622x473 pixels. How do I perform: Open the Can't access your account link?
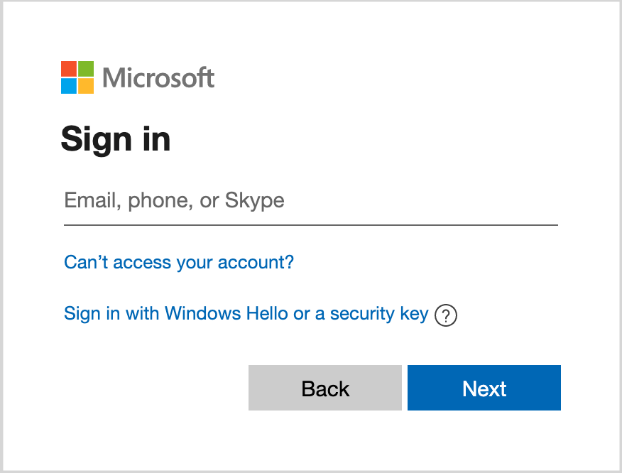(179, 263)
